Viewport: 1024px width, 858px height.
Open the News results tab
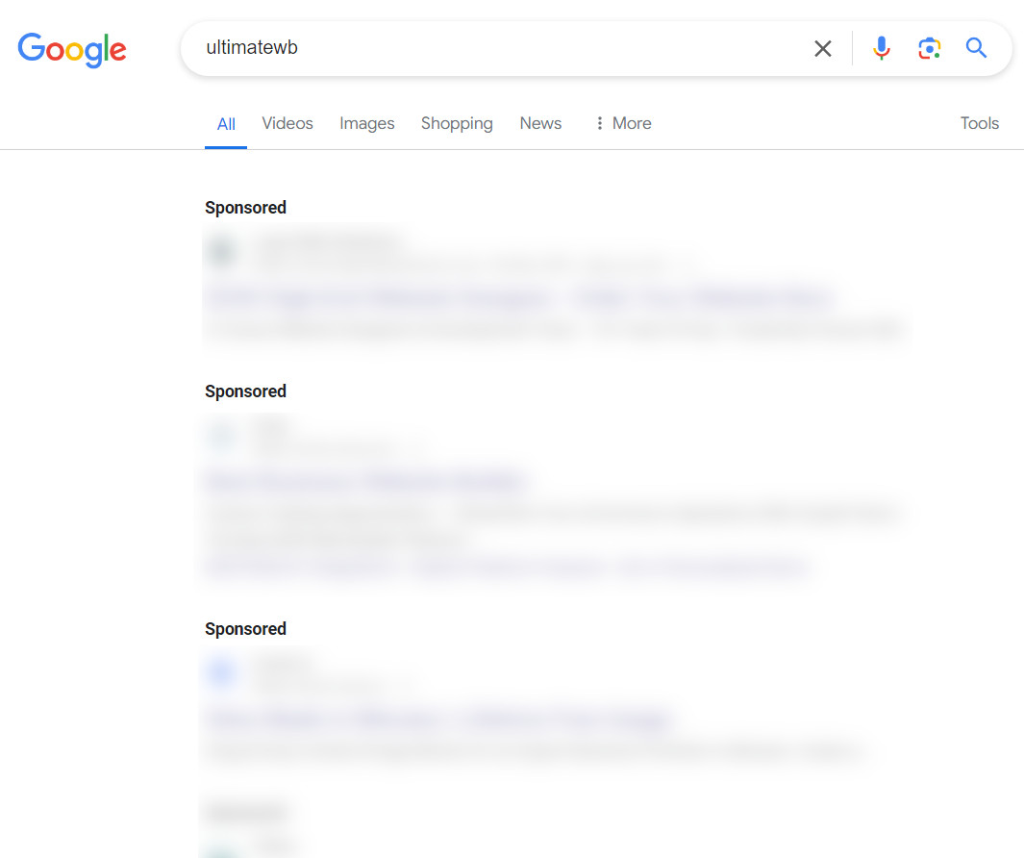540,123
